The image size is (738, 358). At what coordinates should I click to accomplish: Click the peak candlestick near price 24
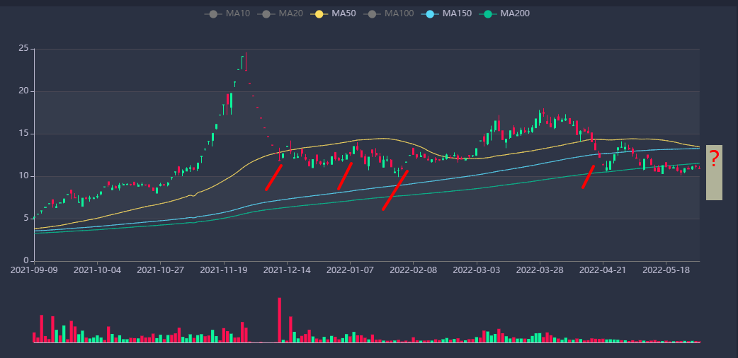(x=245, y=62)
